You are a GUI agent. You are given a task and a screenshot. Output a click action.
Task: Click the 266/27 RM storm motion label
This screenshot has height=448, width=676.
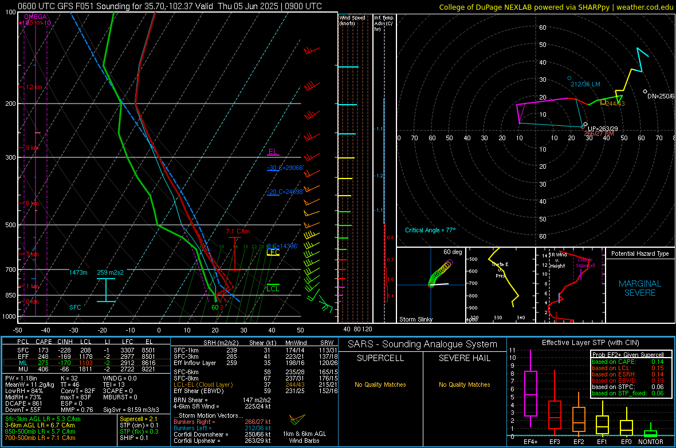[x=599, y=133]
